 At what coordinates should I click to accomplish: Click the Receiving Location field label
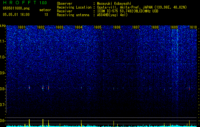coord(74,7)
